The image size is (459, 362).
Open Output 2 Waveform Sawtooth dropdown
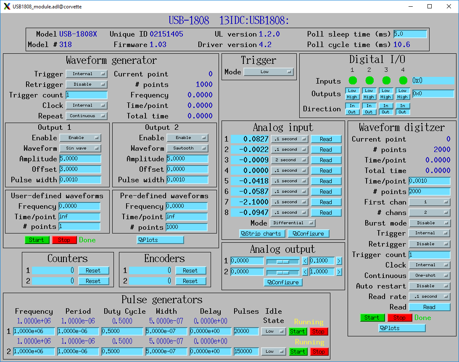click(x=187, y=148)
